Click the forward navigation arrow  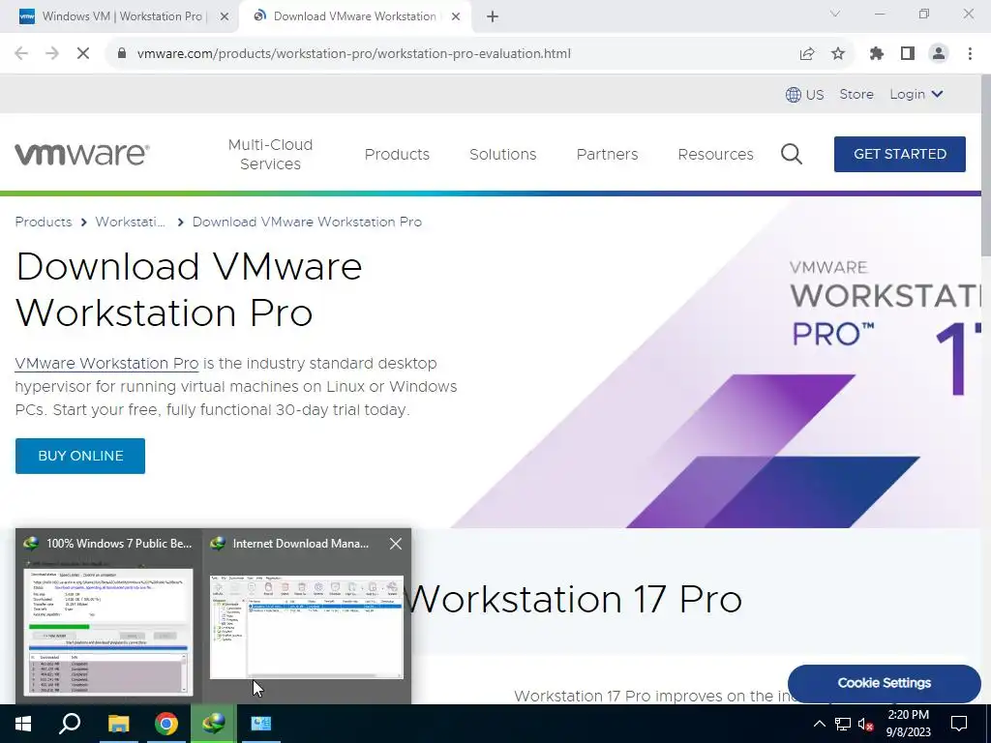click(x=52, y=54)
